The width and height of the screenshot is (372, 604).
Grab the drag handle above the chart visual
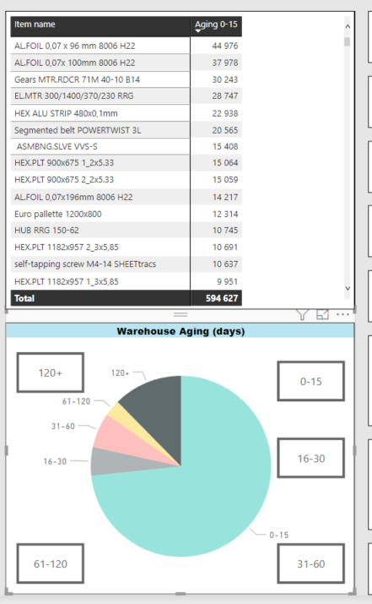tap(181, 315)
